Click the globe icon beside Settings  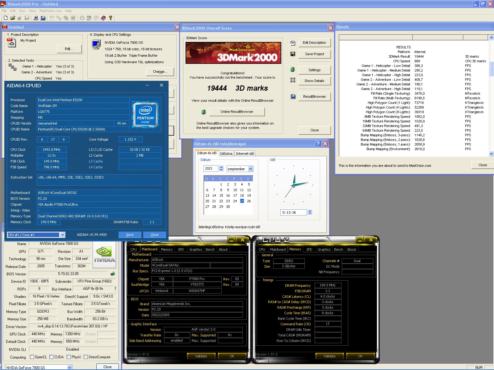(x=292, y=70)
